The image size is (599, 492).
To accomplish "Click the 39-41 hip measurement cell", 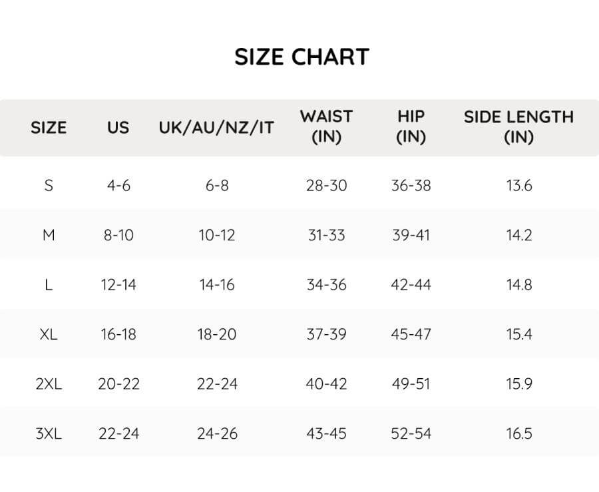I will click(411, 235).
